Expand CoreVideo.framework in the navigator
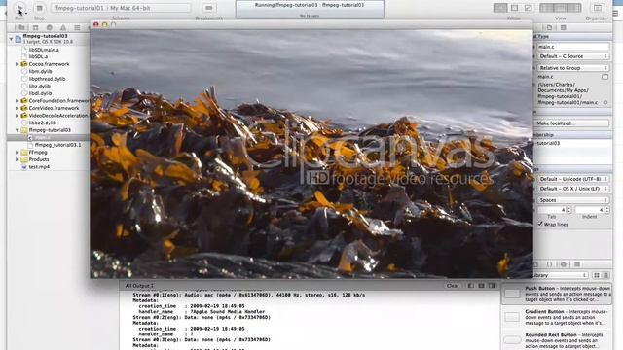Viewport: 623px width, 350px height. [x=18, y=108]
